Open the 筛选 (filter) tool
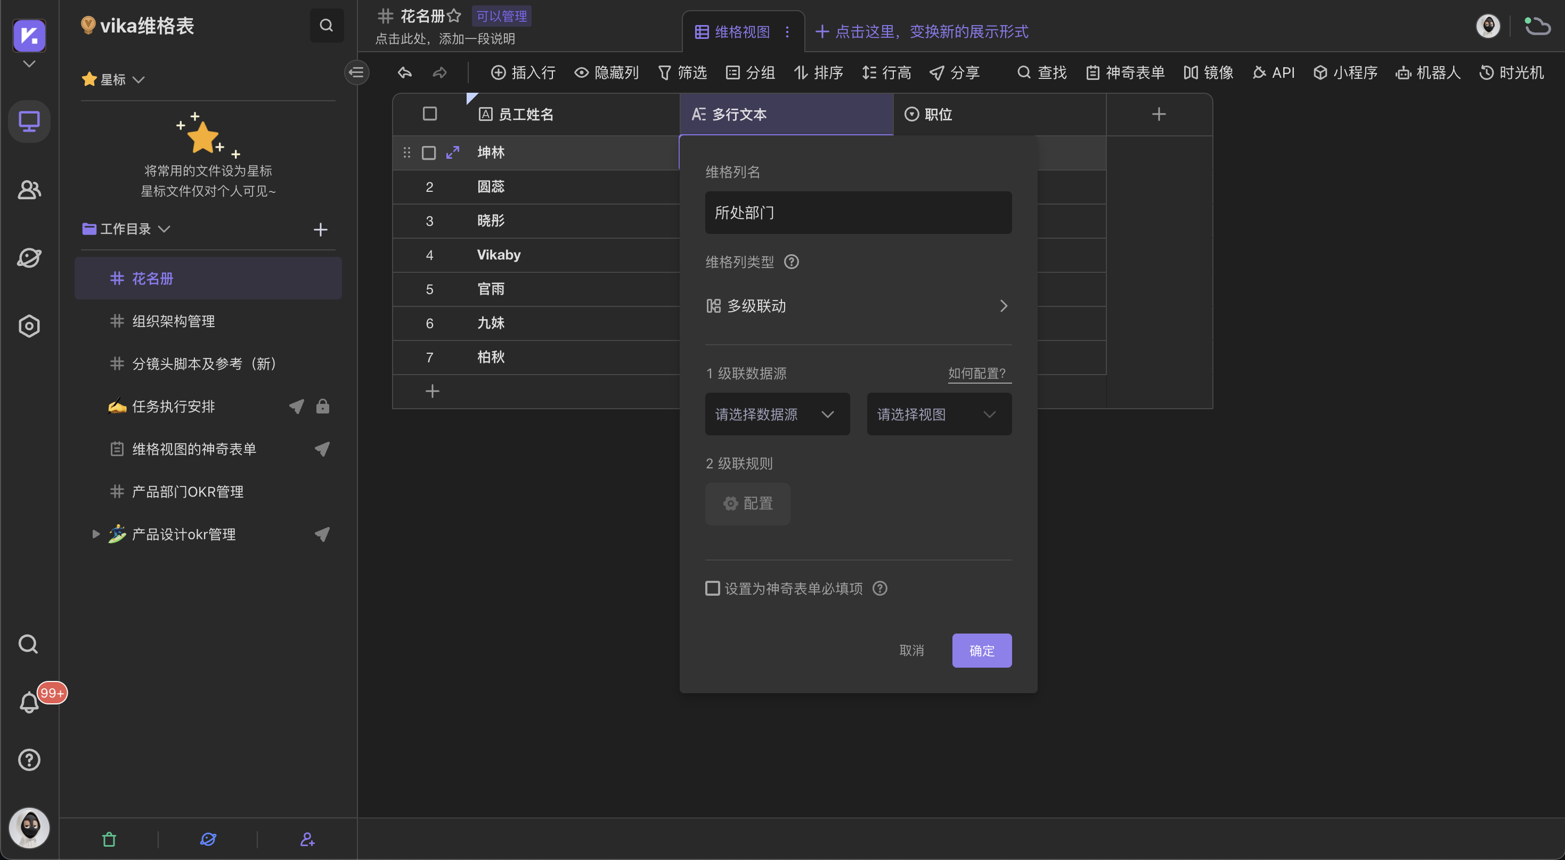The width and height of the screenshot is (1565, 860). 682,72
